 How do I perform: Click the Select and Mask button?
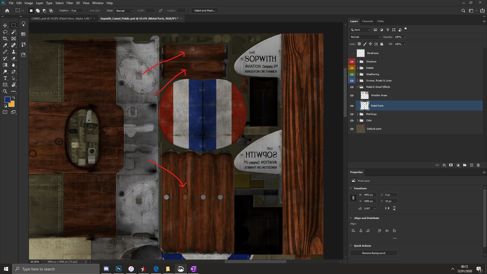point(205,11)
